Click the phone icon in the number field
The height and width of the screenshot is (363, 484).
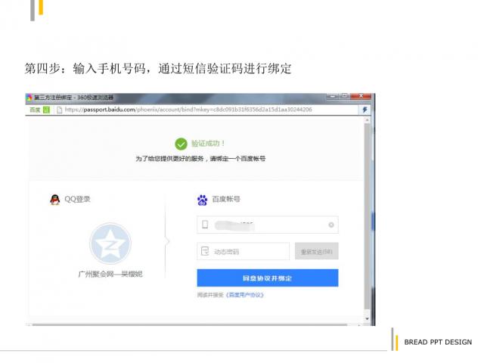(205, 225)
